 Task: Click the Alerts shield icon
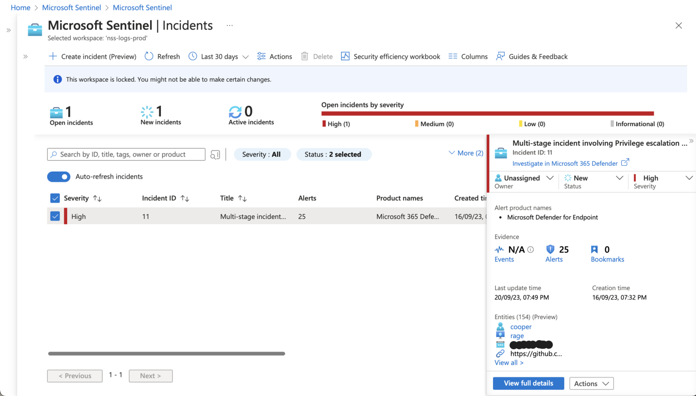pos(550,249)
